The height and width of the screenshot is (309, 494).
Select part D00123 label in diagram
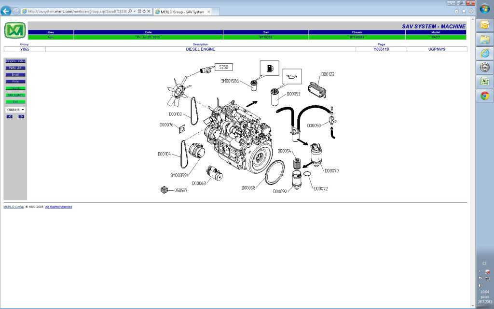[x=328, y=74]
